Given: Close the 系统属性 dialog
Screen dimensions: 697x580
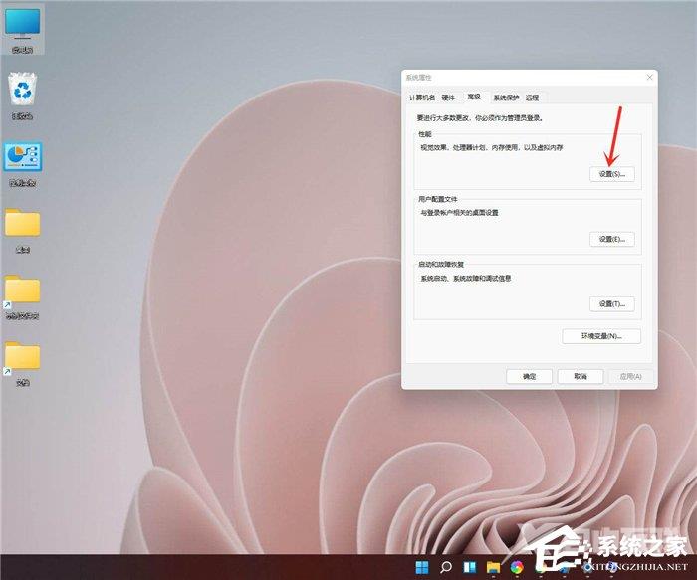Looking at the screenshot, I should [649, 78].
